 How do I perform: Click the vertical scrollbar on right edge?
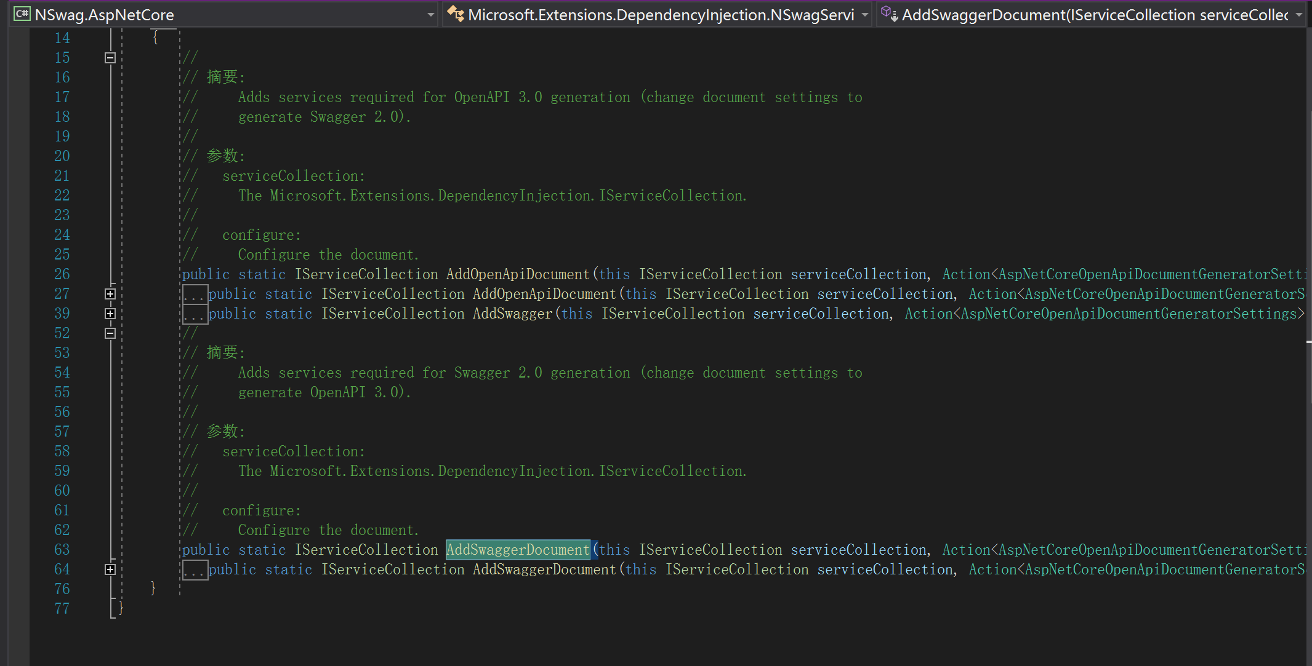1308,246
